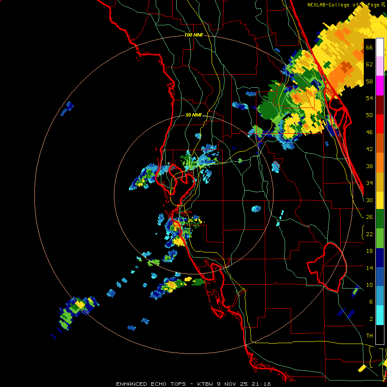Click the '100 NMI' range ring label
387x387 pixels.
coord(193,35)
